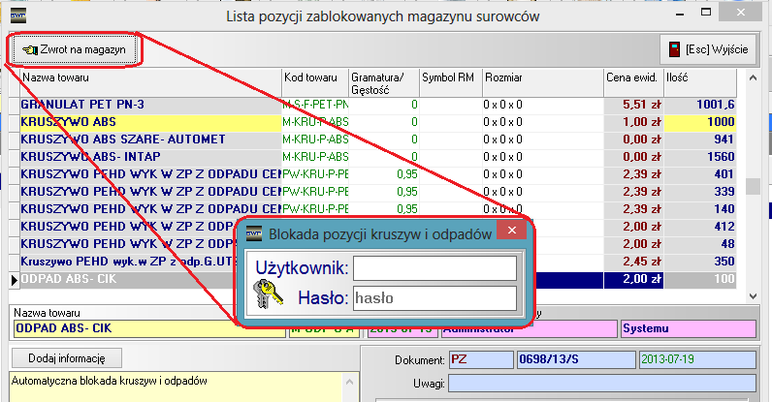Viewport: 772px width, 402px height.
Task: Click the Zwrot na magazyn button
Action: tap(75, 49)
